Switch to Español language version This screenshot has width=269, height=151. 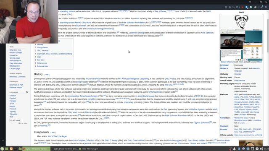coord(13,98)
